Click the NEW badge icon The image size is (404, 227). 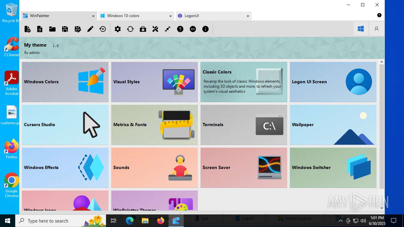tap(193, 29)
